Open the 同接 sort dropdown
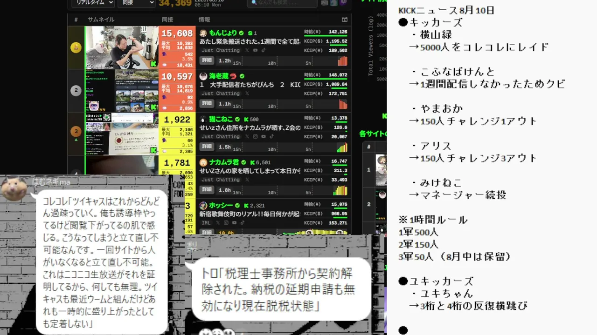This screenshot has height=335, width=597. tap(136, 3)
